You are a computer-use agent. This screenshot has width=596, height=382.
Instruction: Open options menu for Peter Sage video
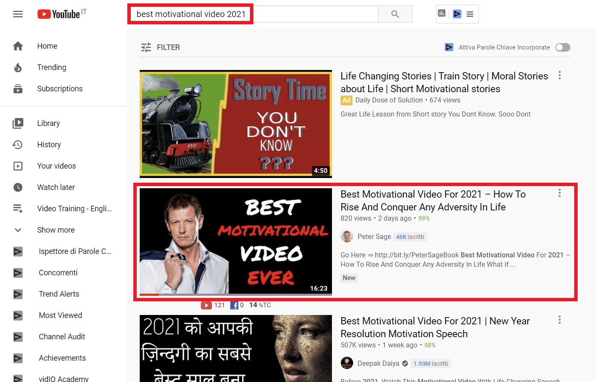[560, 193]
